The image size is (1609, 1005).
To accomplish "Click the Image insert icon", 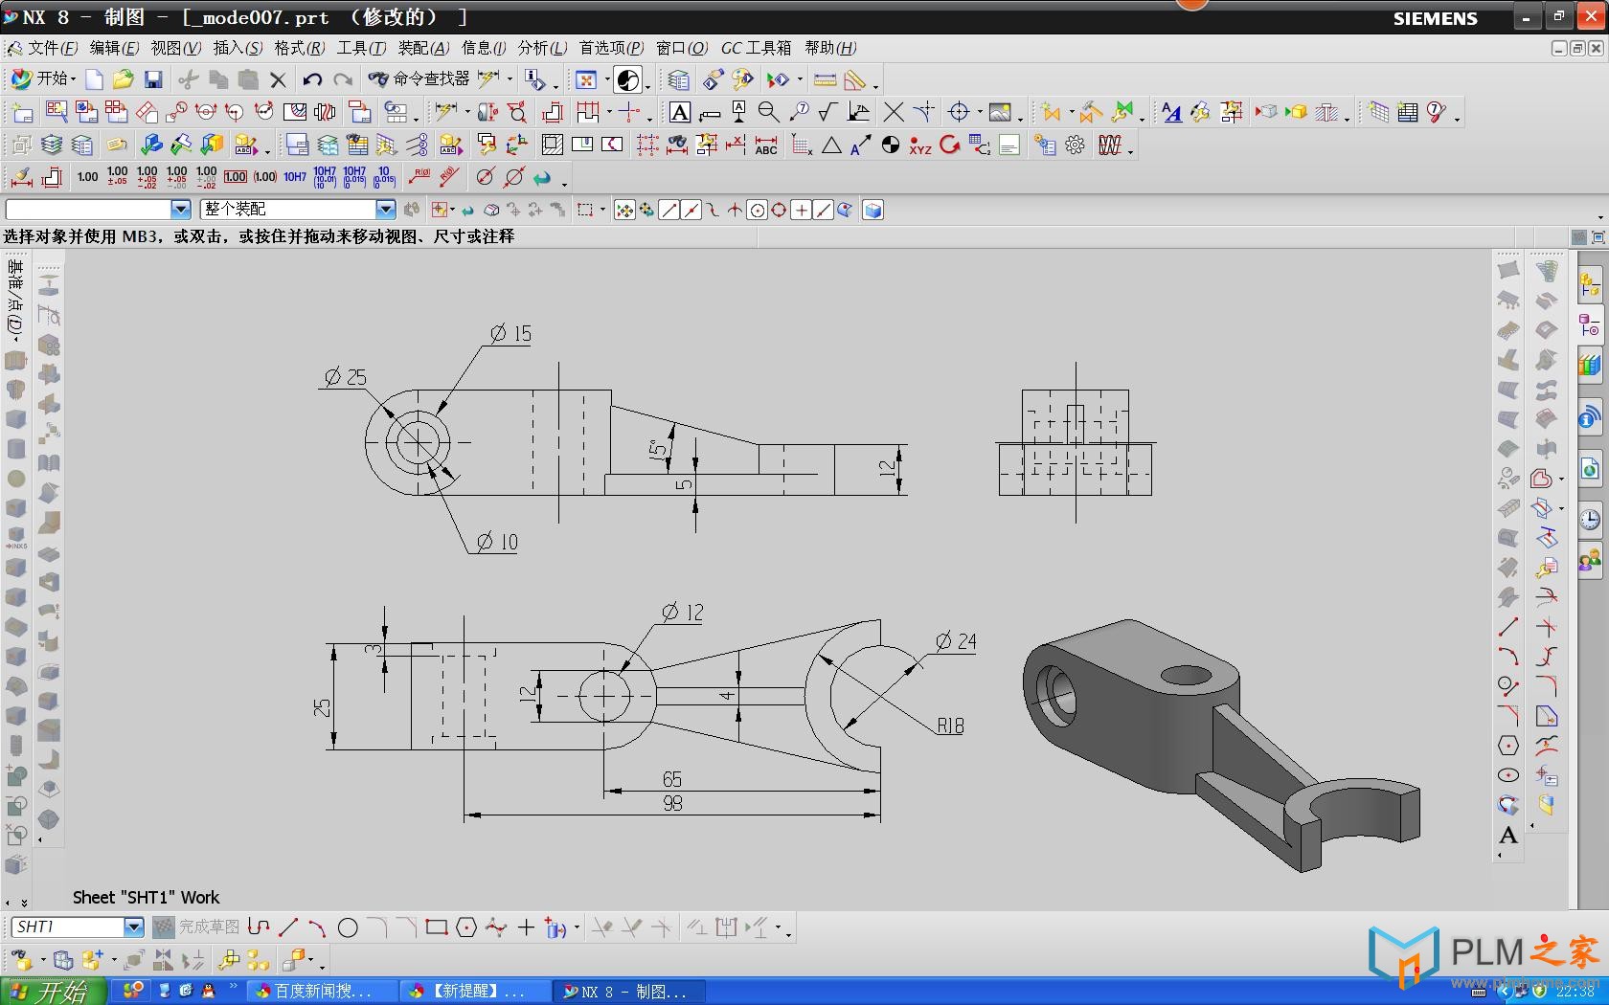I will (x=1000, y=112).
